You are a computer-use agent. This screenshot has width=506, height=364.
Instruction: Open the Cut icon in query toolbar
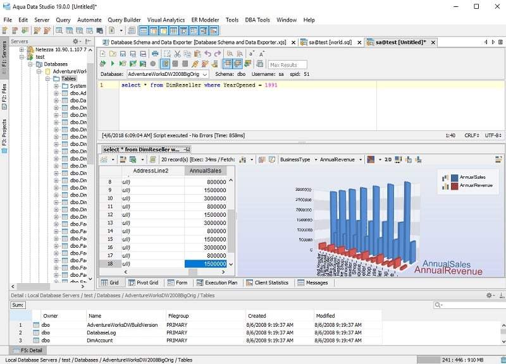178,52
